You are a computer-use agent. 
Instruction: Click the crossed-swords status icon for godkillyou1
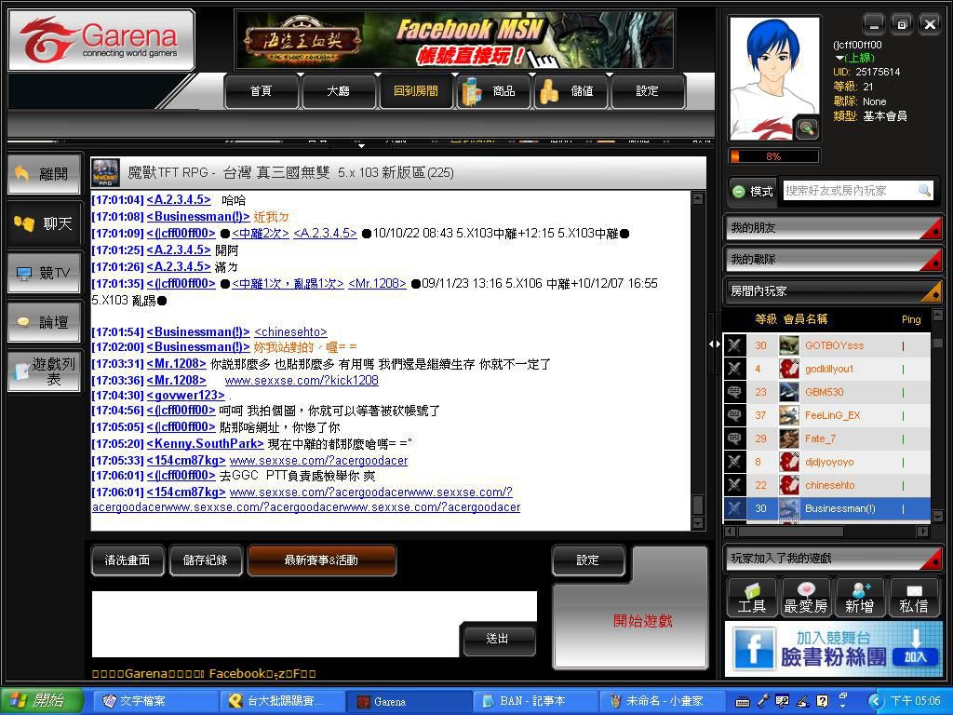pos(734,369)
